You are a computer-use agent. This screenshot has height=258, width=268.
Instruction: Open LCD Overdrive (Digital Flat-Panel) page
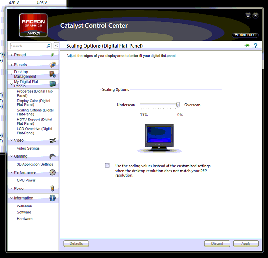click(34, 131)
